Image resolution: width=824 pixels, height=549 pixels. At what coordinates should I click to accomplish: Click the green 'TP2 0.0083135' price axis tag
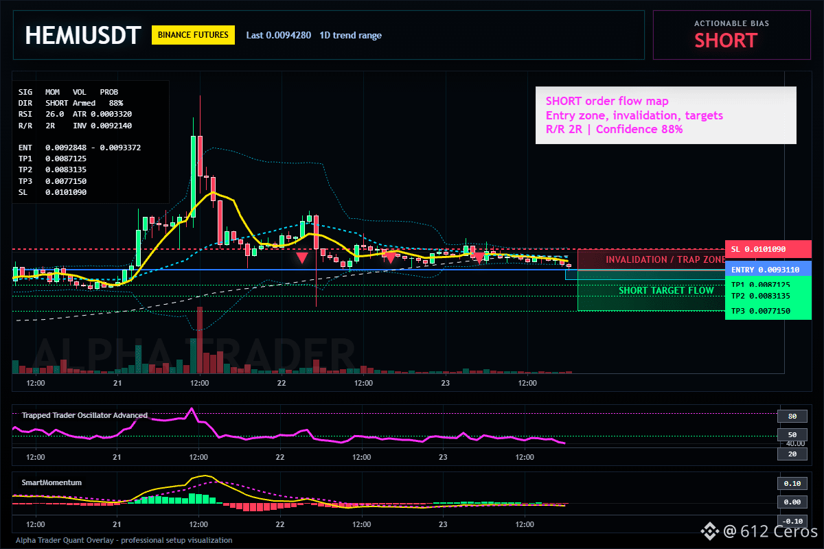tap(768, 296)
